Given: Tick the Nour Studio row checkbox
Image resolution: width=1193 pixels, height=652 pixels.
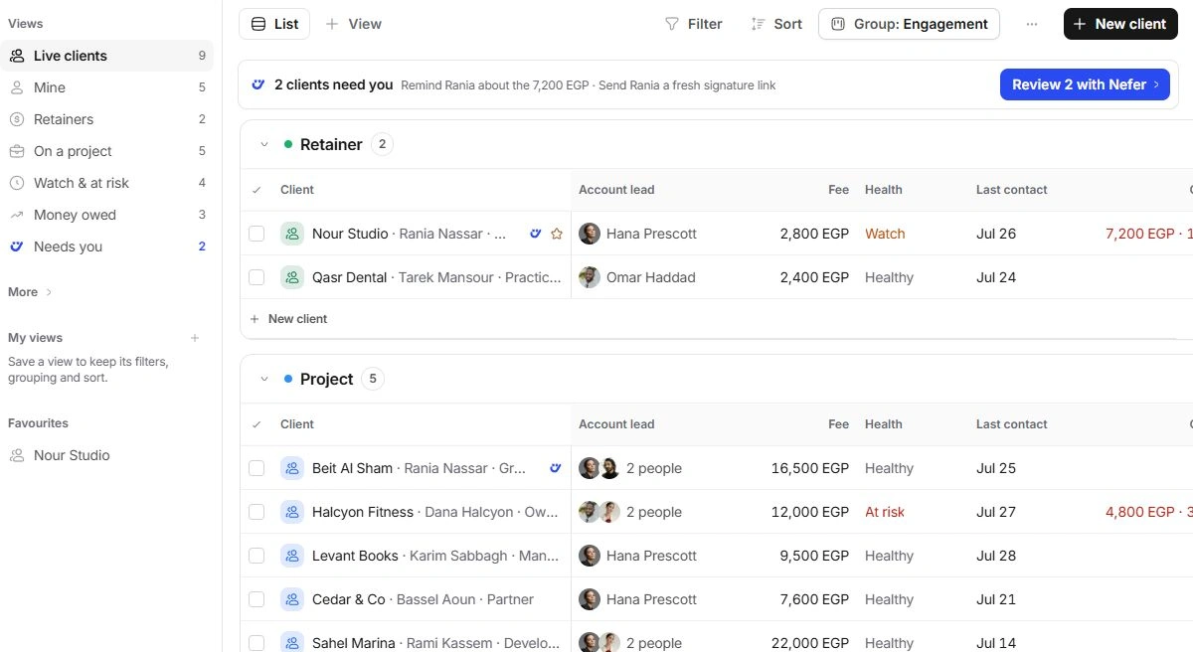Looking at the screenshot, I should click(x=256, y=234).
